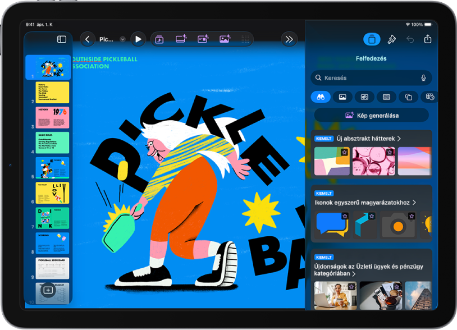Select the woman with laptop photo
The image size is (457, 330).
tap(336, 295)
